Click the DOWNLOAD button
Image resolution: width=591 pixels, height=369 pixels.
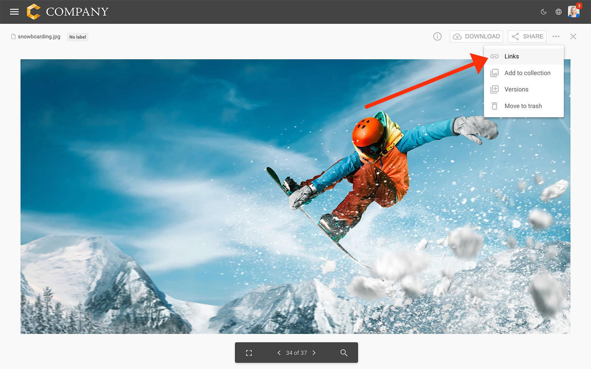click(x=476, y=37)
